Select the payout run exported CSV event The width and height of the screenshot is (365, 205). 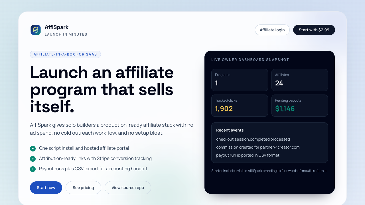248,155
